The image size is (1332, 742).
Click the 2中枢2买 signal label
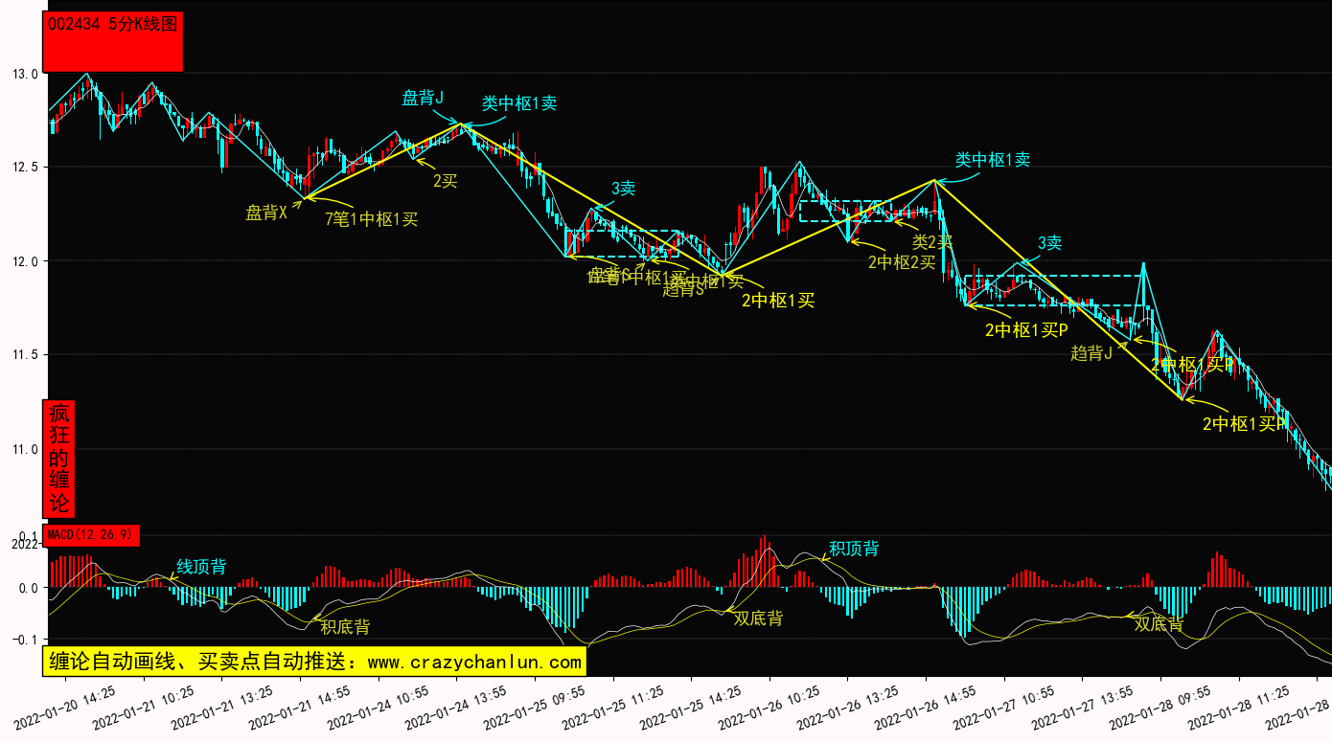902,261
